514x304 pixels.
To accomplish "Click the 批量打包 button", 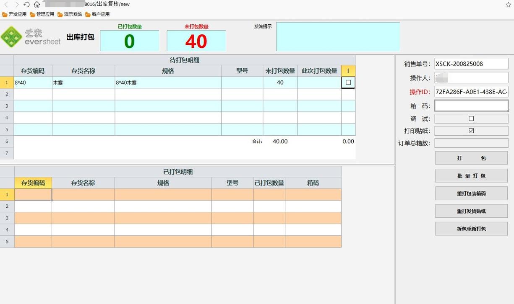I will click(x=471, y=175).
